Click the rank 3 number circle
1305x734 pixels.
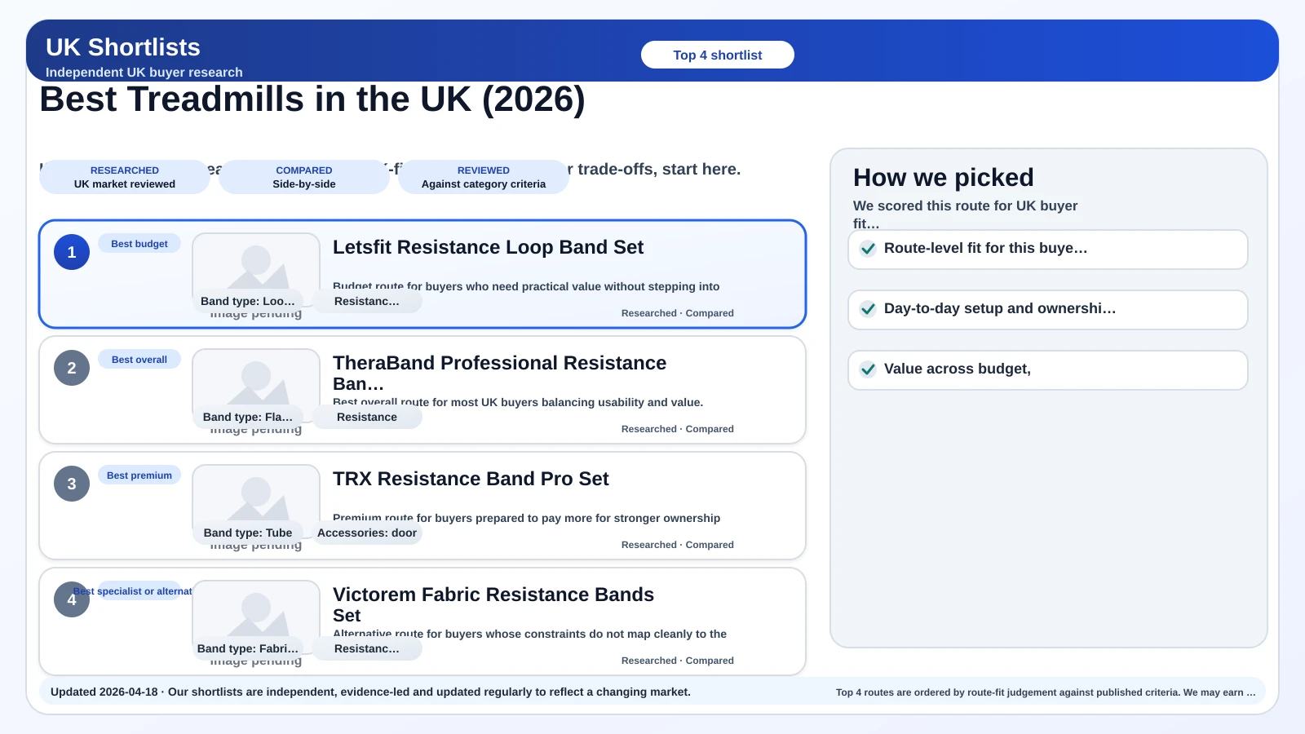pos(72,484)
